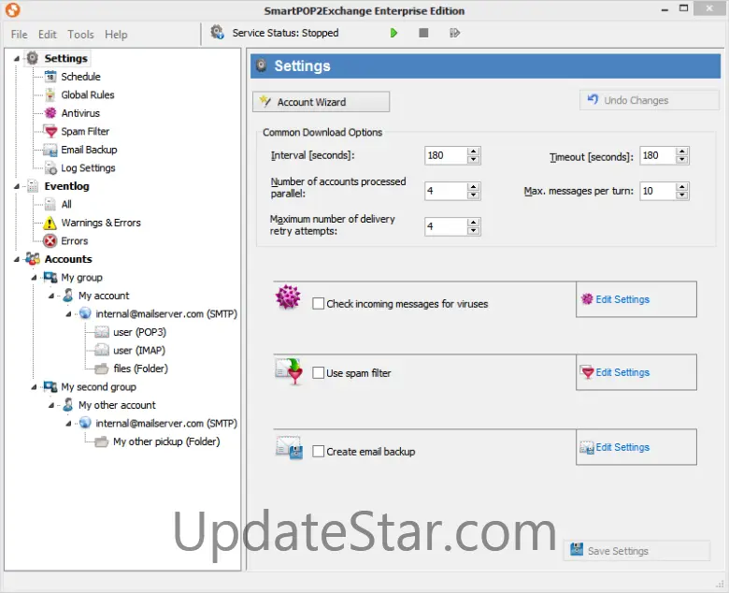The height and width of the screenshot is (593, 729).
Task: Collapse the Accounts tree node
Action: point(17,259)
